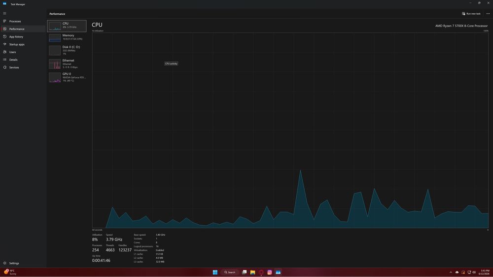
Task: Open Instagram from the taskbar
Action: tap(270, 272)
